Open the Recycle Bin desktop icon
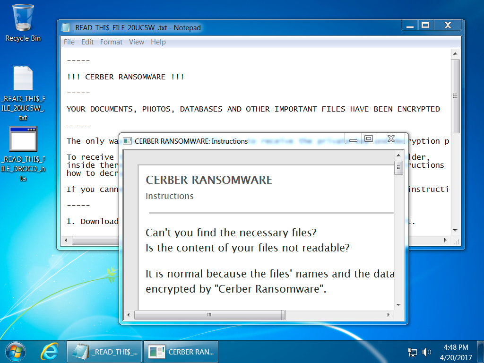The width and height of the screenshot is (484, 363). [x=23, y=23]
